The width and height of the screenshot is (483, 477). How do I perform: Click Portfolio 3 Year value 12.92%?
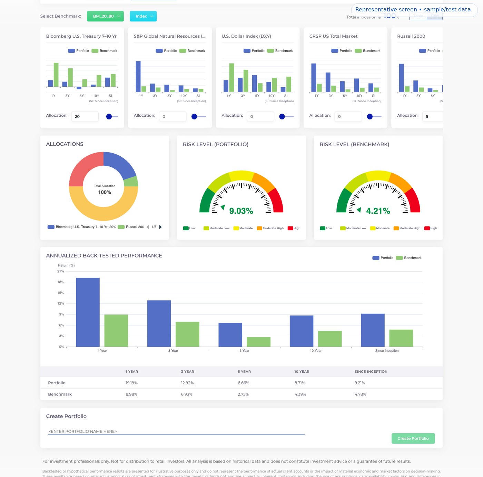pos(187,383)
